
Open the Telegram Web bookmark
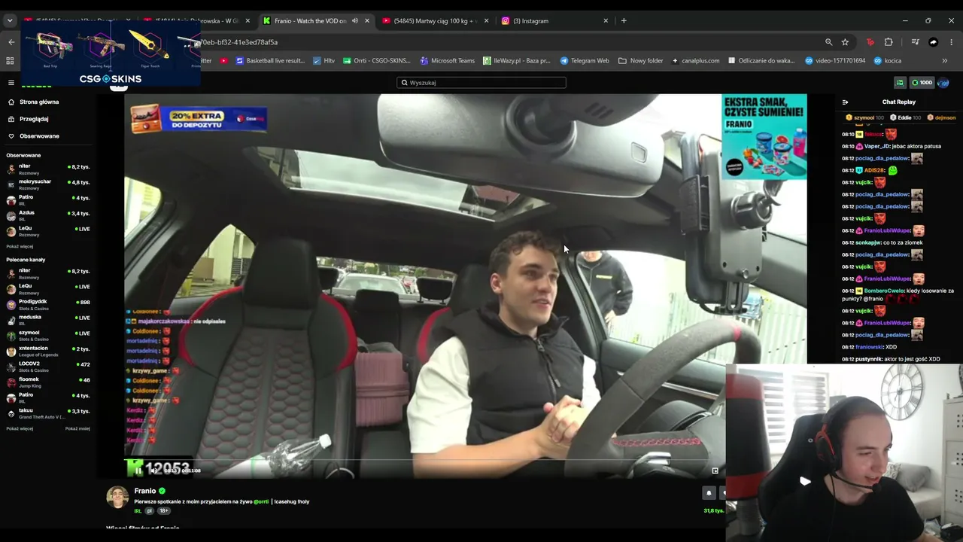click(x=585, y=60)
